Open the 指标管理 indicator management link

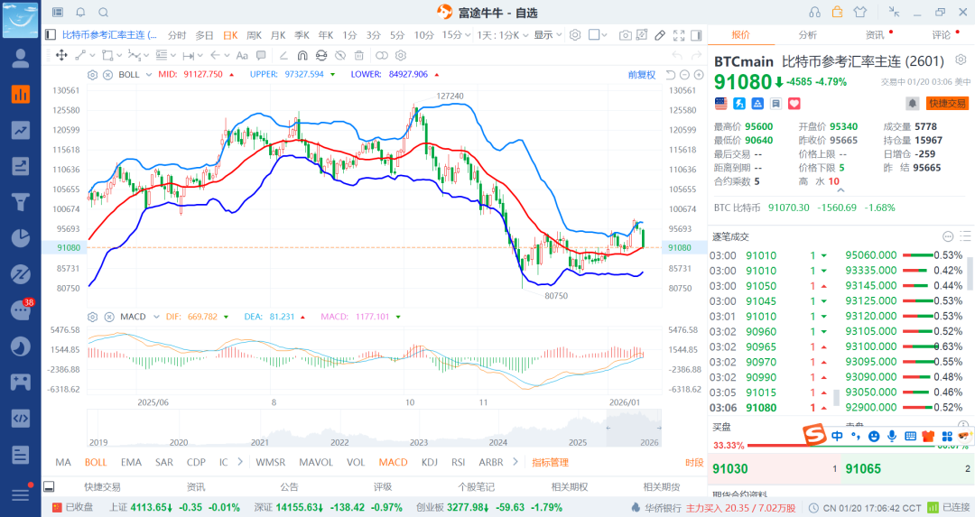(550, 462)
